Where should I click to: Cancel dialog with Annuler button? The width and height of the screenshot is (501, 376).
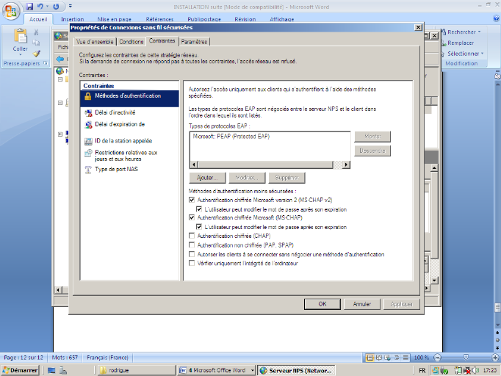point(362,304)
